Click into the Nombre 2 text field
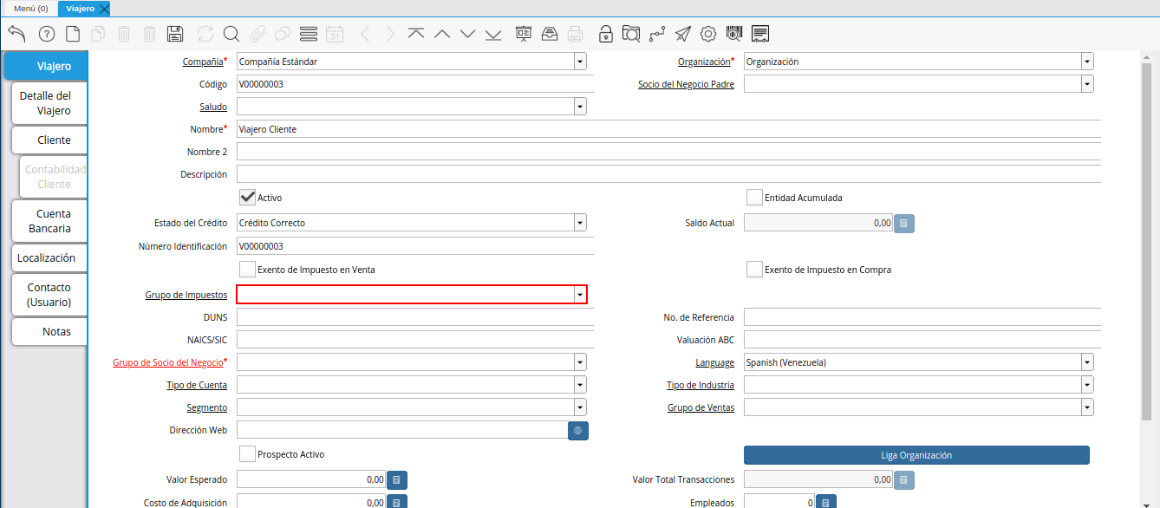 tap(668, 152)
